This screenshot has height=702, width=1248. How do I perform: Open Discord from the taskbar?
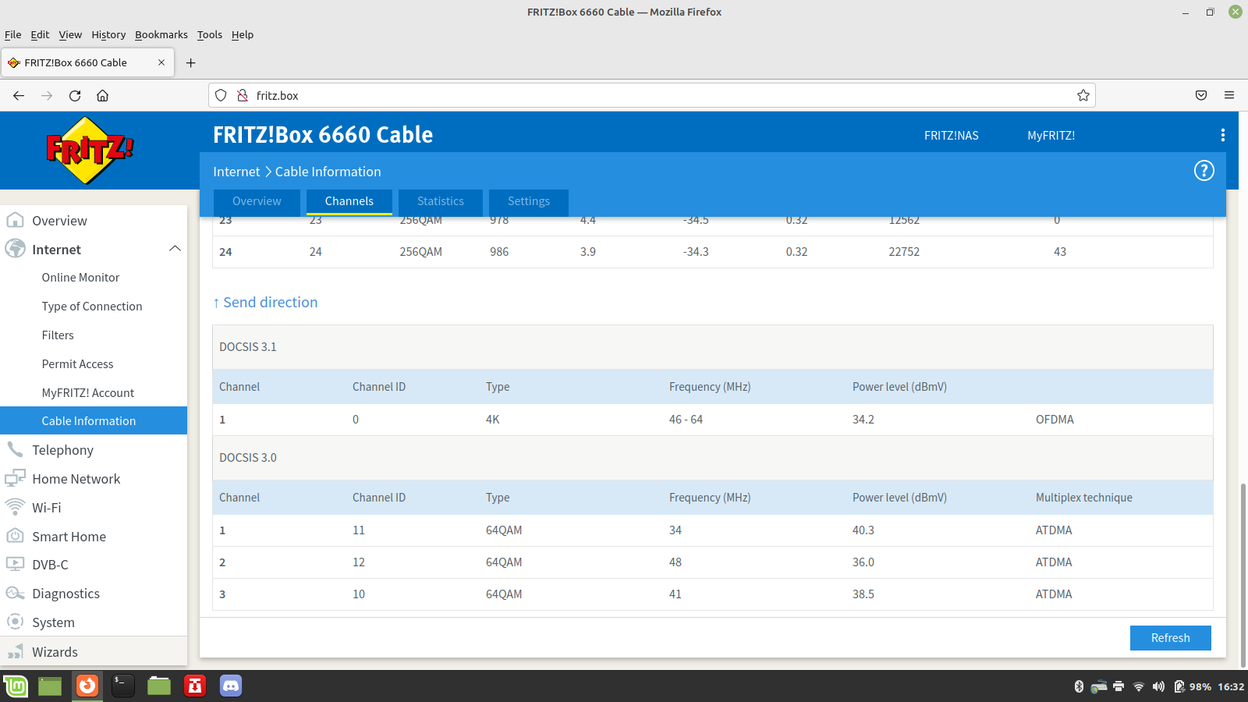tap(230, 686)
